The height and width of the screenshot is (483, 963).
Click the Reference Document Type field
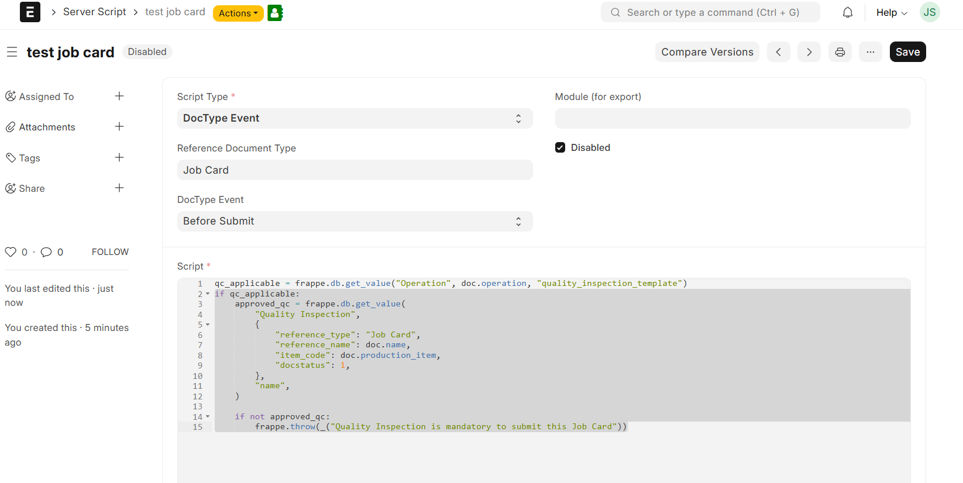[x=355, y=170]
